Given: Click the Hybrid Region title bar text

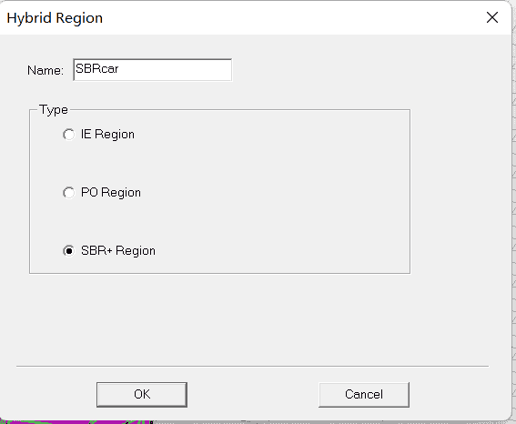Looking at the screenshot, I should pos(55,18).
